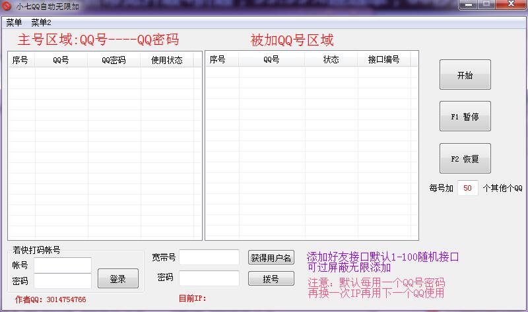Minimize the 小七QQ自动无限加 window
The width and height of the screenshot is (528, 312).
point(468,5)
